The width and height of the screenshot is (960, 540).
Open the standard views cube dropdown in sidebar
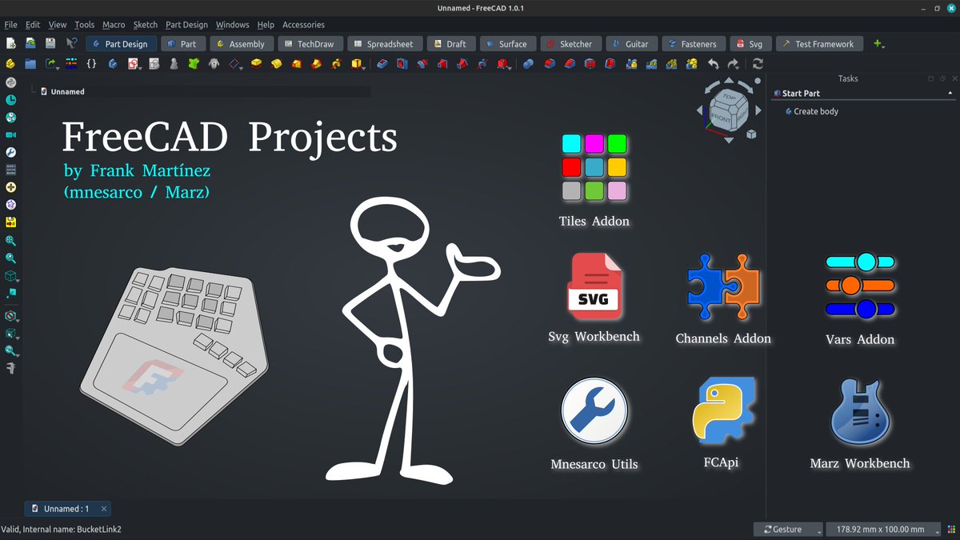tap(17, 280)
